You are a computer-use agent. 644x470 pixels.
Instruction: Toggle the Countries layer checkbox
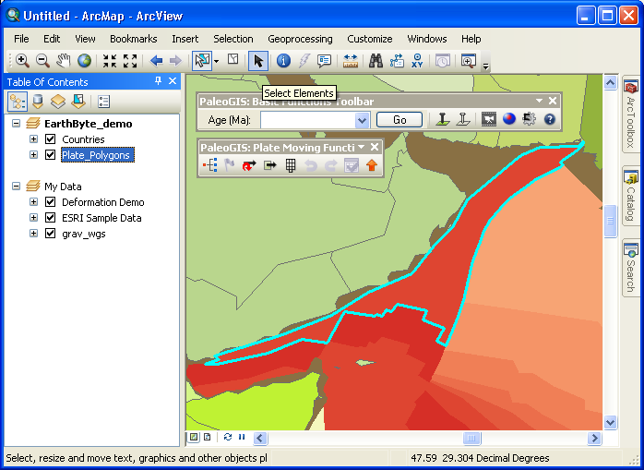point(51,139)
